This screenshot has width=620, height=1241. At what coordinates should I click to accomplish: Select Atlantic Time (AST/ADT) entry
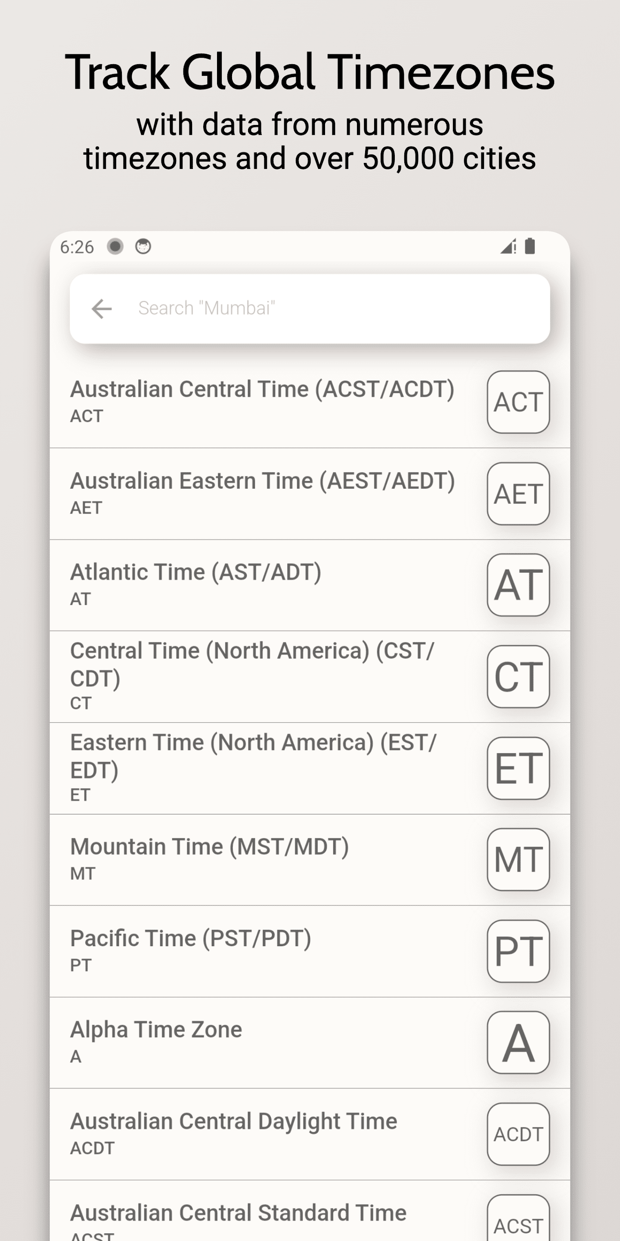(196, 584)
